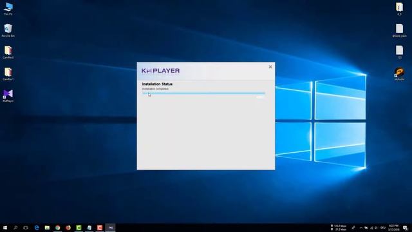Open the Action Center notifications icon
The image size is (412, 232).
(406, 227)
